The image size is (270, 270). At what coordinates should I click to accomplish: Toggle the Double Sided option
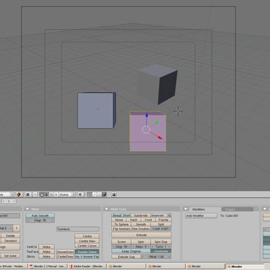point(87,252)
